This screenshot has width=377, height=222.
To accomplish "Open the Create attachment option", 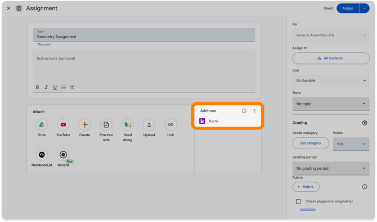I will (84, 124).
